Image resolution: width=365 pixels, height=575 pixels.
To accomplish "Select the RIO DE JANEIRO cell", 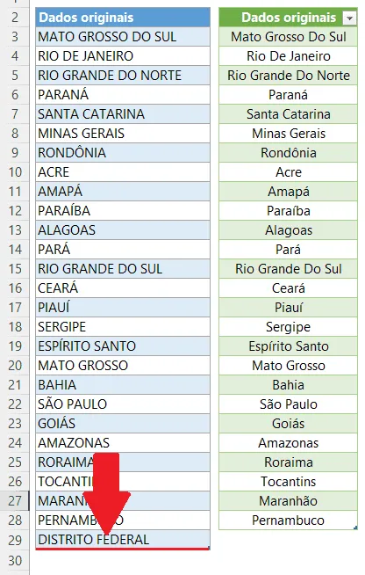I will coord(123,56).
